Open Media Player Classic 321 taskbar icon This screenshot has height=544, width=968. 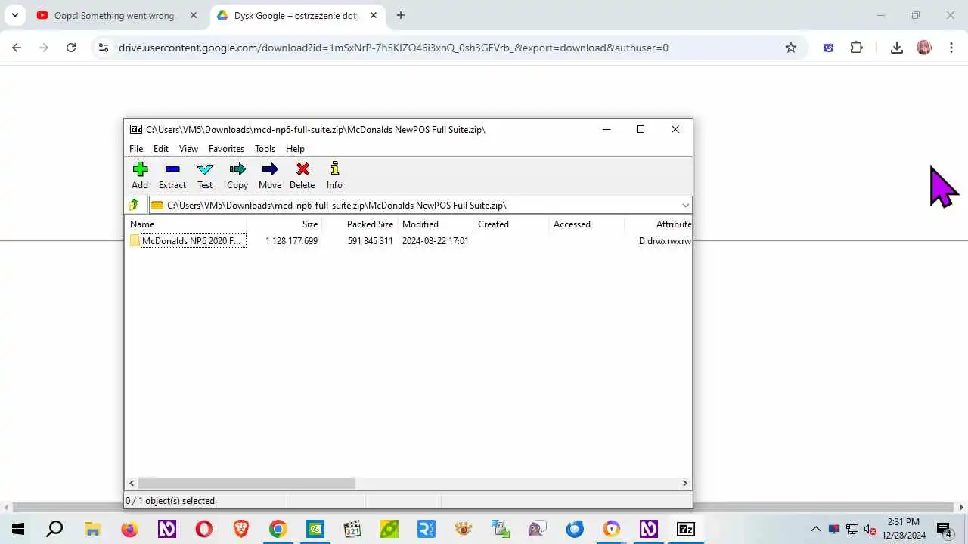point(352,529)
